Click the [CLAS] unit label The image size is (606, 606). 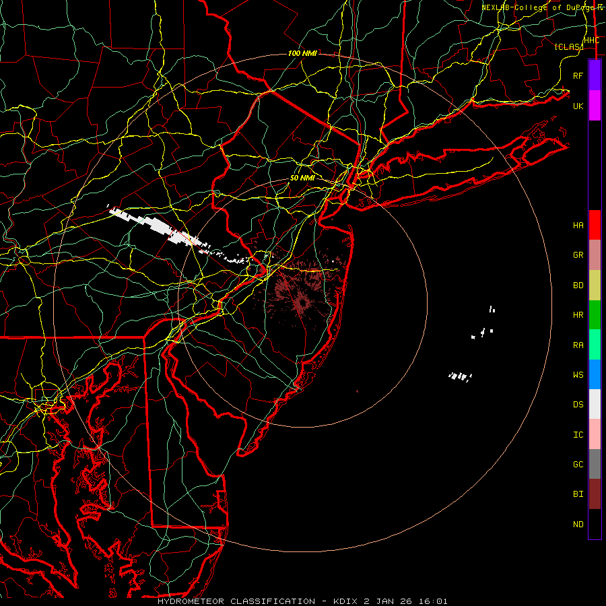tap(569, 46)
